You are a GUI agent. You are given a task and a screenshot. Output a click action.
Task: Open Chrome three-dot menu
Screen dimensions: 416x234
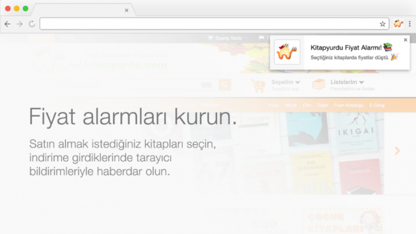pyautogui.click(x=409, y=24)
